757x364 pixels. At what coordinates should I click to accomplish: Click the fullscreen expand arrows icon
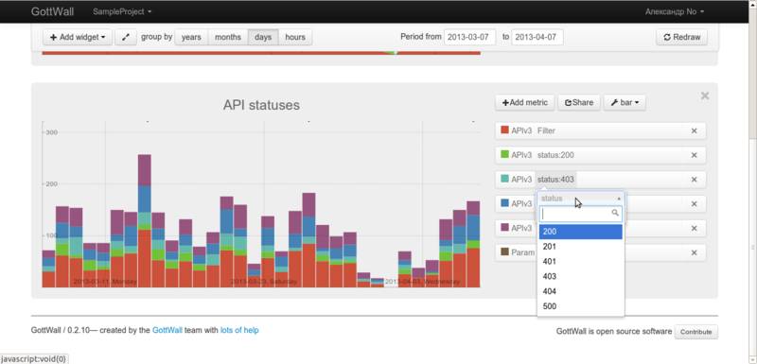point(126,37)
